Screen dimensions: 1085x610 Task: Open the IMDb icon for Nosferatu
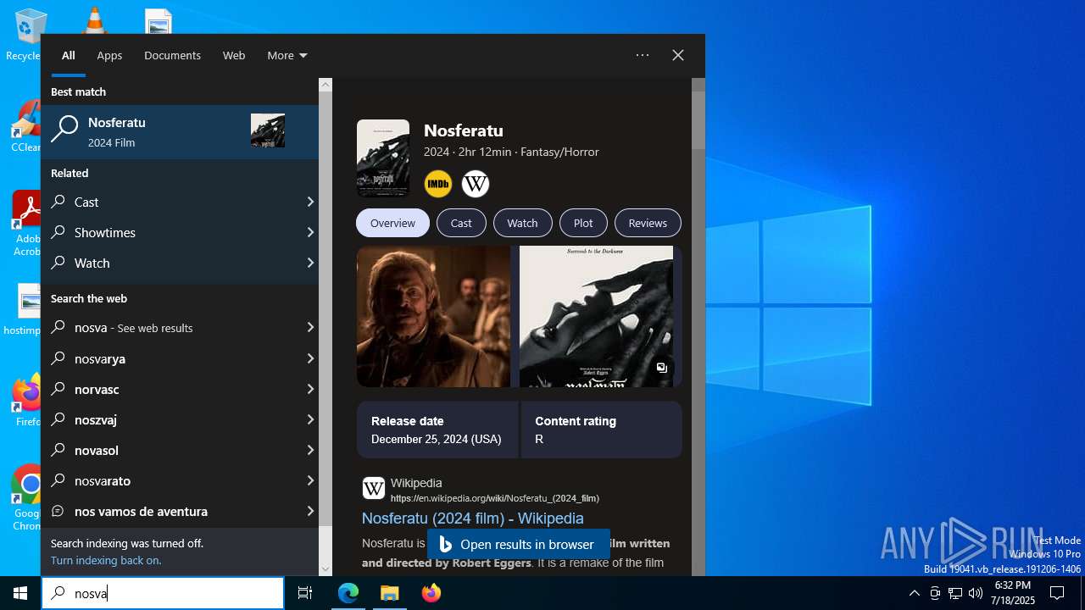point(438,184)
